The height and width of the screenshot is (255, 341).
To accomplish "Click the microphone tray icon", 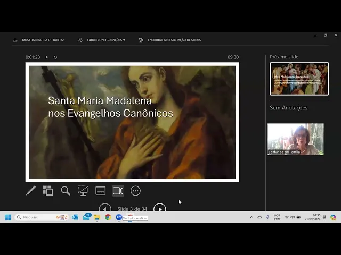I will tap(267, 217).
